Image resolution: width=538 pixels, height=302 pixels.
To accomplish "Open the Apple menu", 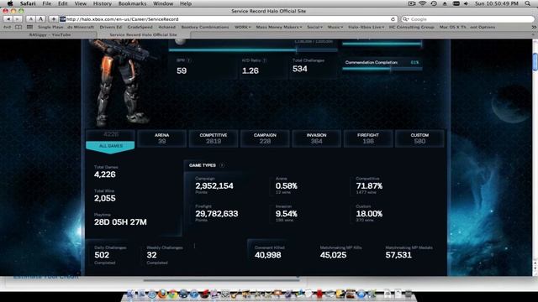I will (10, 3).
